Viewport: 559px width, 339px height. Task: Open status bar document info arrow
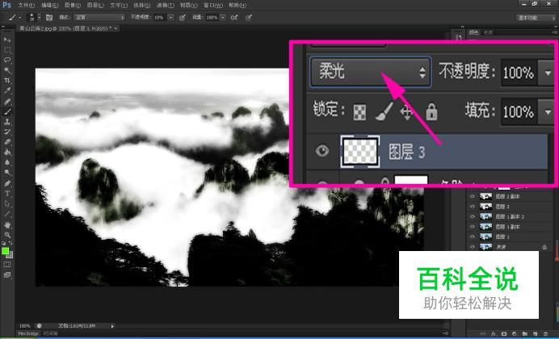(x=112, y=326)
